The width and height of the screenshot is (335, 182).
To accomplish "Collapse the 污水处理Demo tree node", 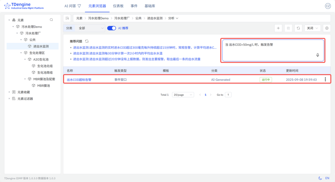I will pos(13,27).
